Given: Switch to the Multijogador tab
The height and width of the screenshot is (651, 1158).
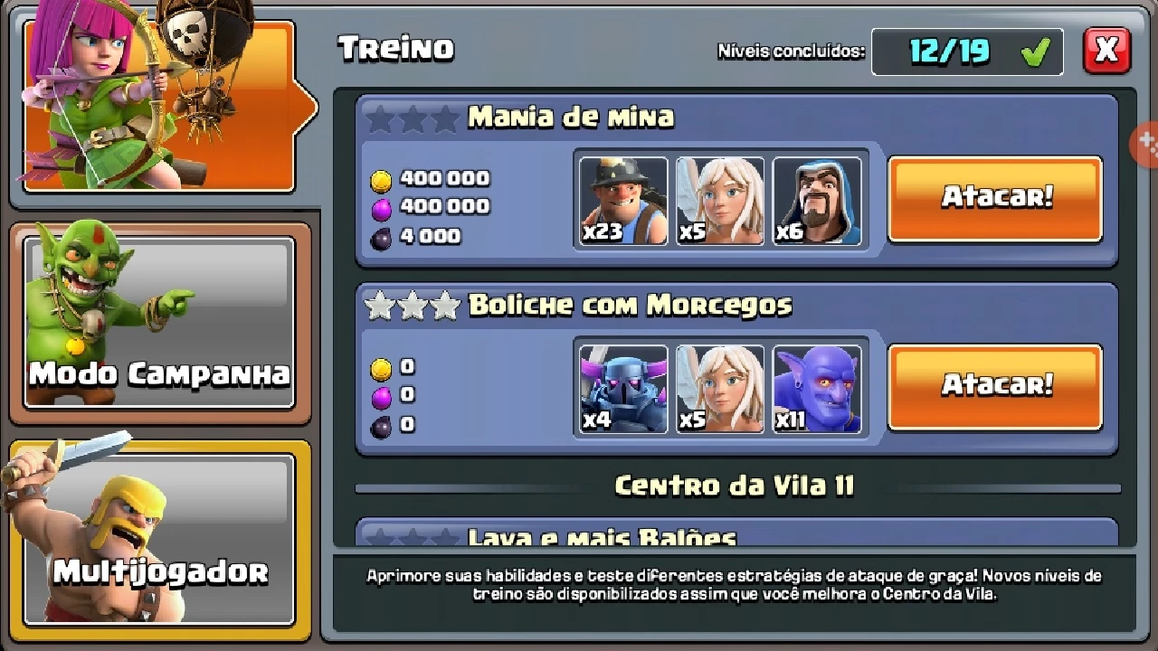Looking at the screenshot, I should pyautogui.click(x=160, y=540).
